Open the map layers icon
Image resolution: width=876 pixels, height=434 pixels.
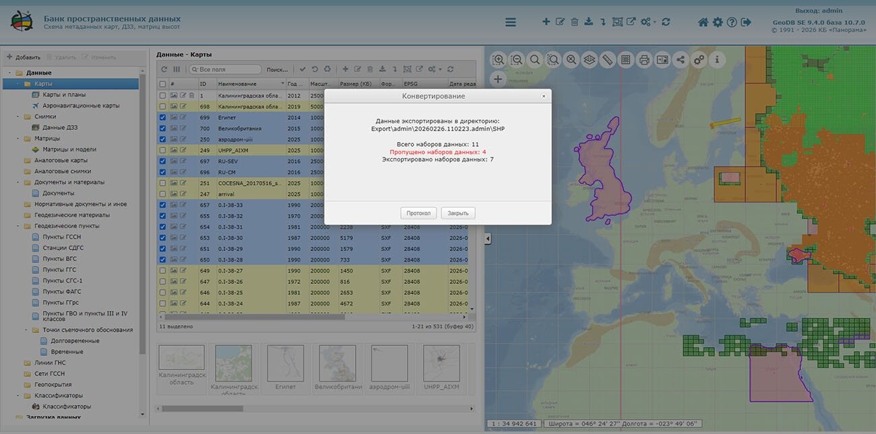[x=590, y=60]
